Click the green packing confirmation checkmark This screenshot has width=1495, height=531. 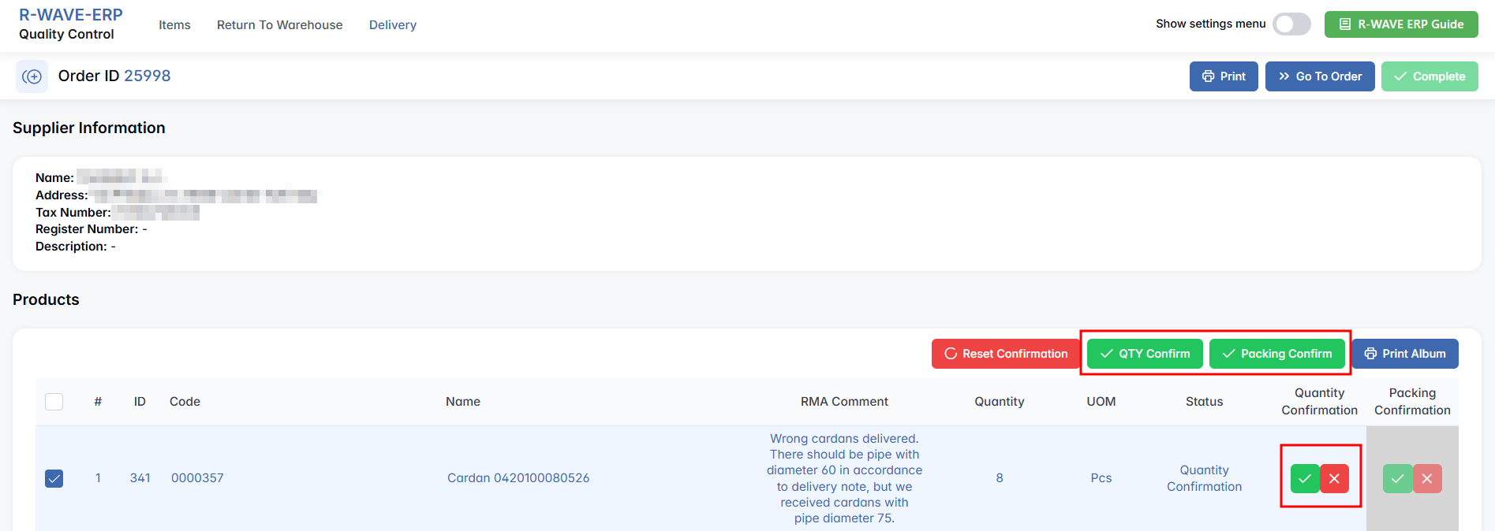click(1397, 478)
